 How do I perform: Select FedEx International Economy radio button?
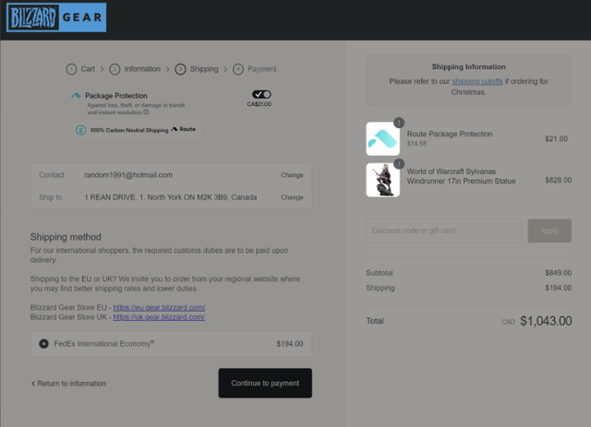pyautogui.click(x=43, y=344)
